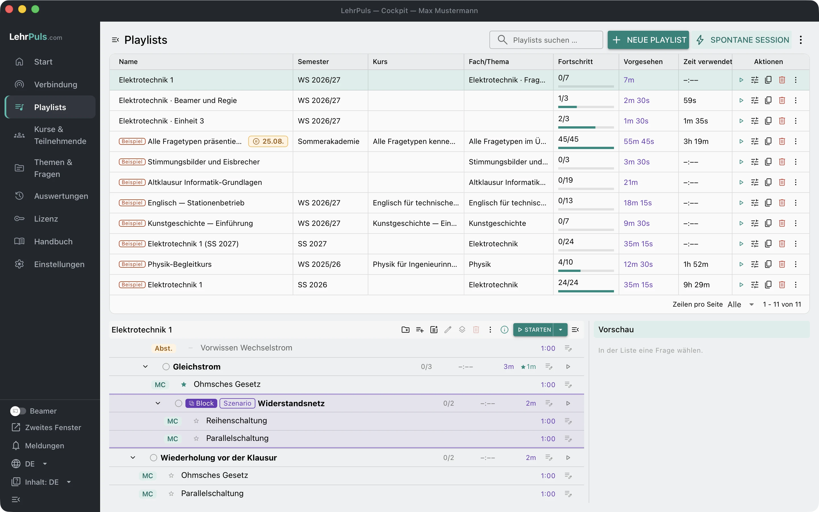Open Einstellungen in the sidebar
Image resolution: width=819 pixels, height=512 pixels.
(x=50, y=264)
